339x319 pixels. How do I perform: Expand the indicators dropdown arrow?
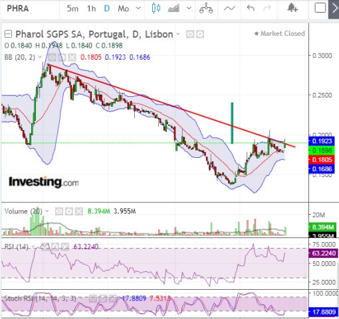point(189,9)
